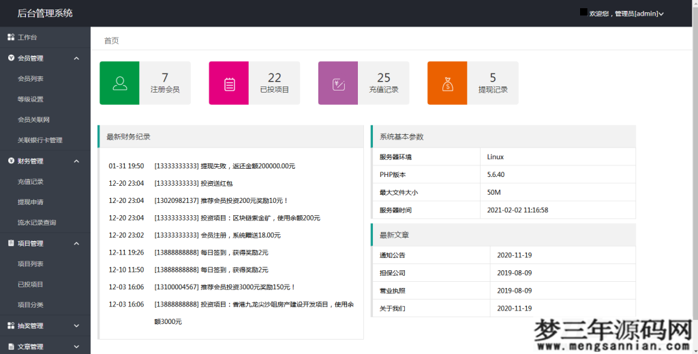
Task: Click the purple 充值记录 icon
Action: point(338,83)
